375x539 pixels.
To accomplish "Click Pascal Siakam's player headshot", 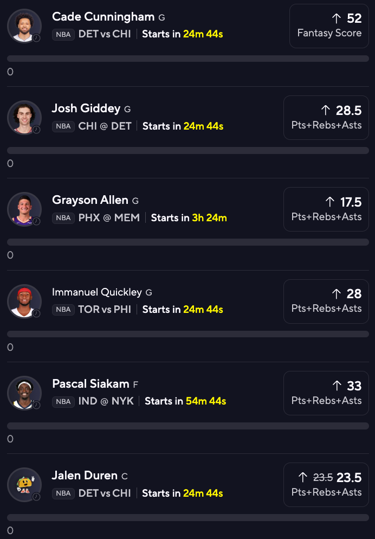I will click(x=24, y=393).
